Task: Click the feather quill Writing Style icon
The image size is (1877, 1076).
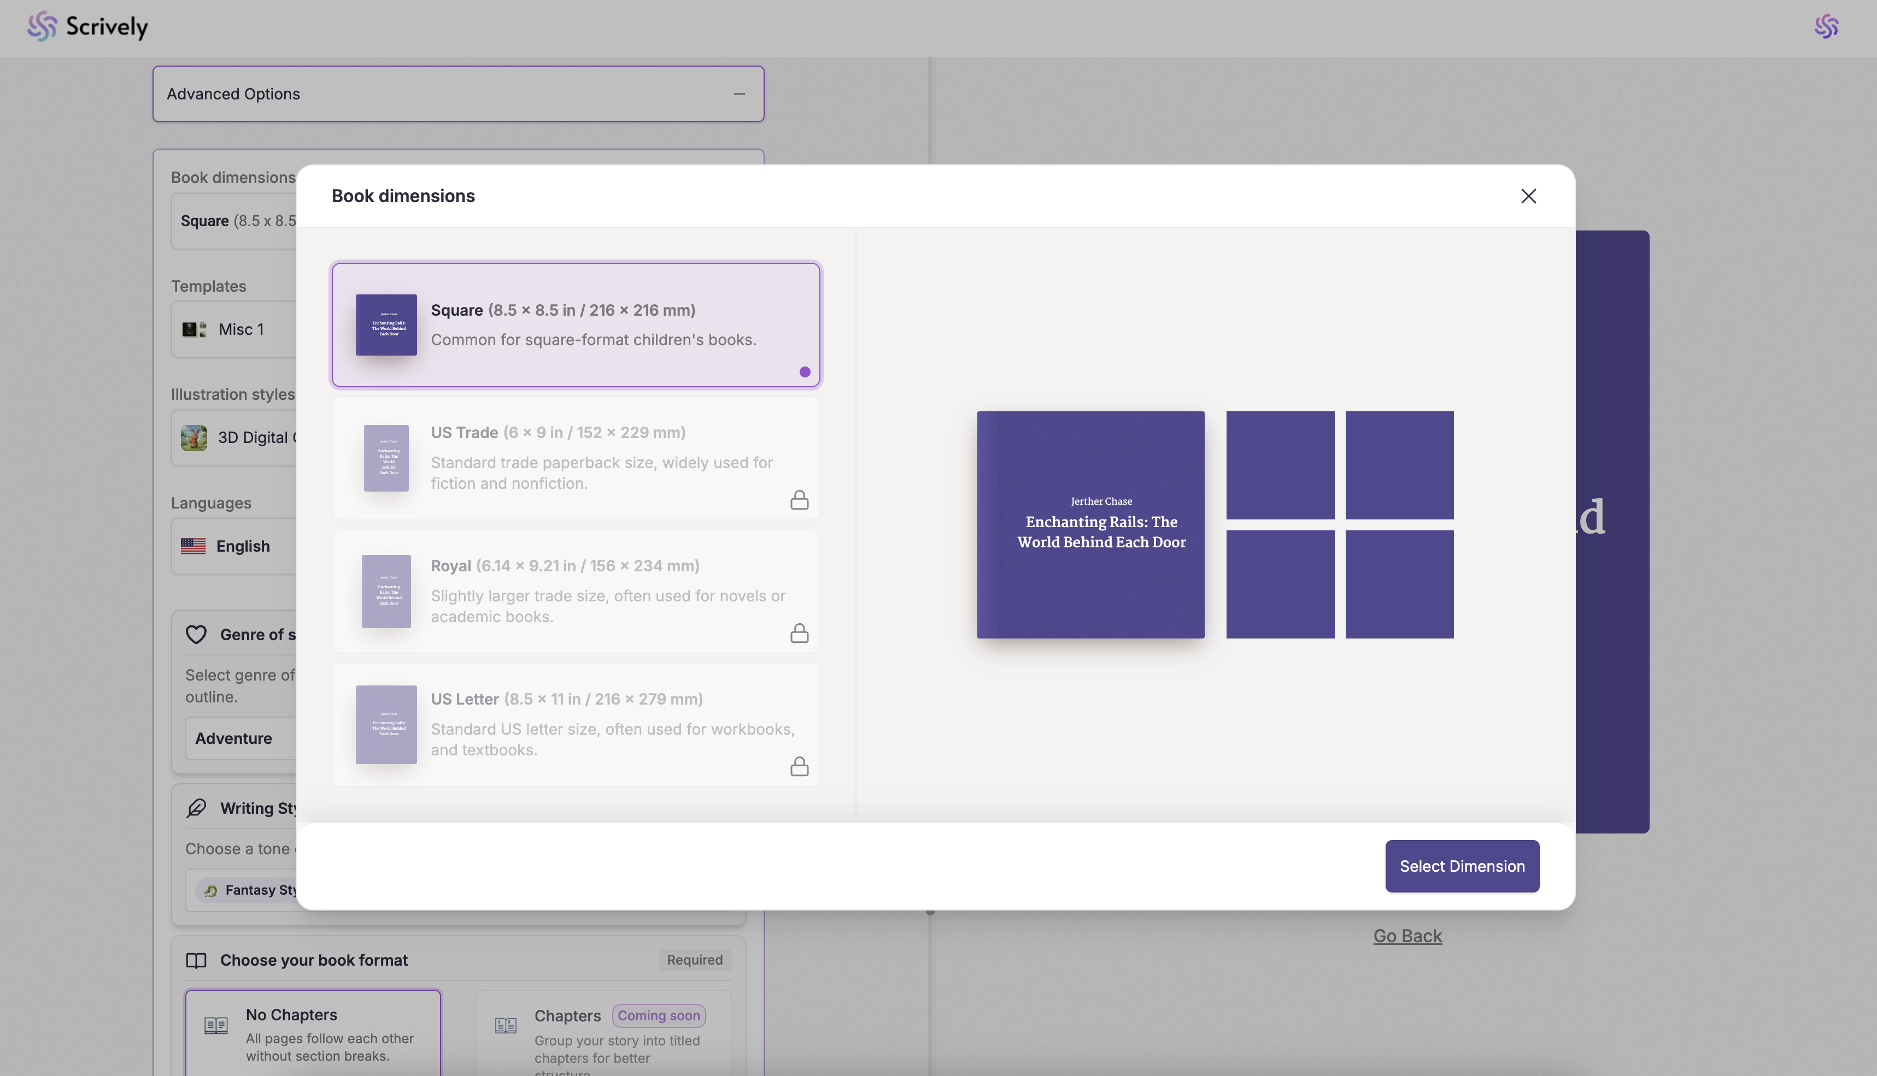Action: point(196,808)
